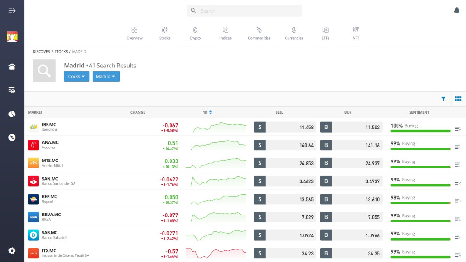Open the ETFs tab
466x262 pixels.
click(325, 33)
